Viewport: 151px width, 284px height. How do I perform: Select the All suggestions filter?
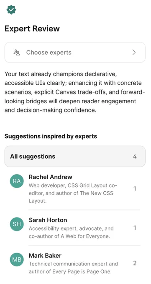[x=75, y=156]
